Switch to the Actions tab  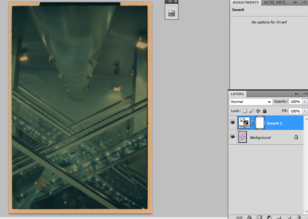[x=268, y=3]
